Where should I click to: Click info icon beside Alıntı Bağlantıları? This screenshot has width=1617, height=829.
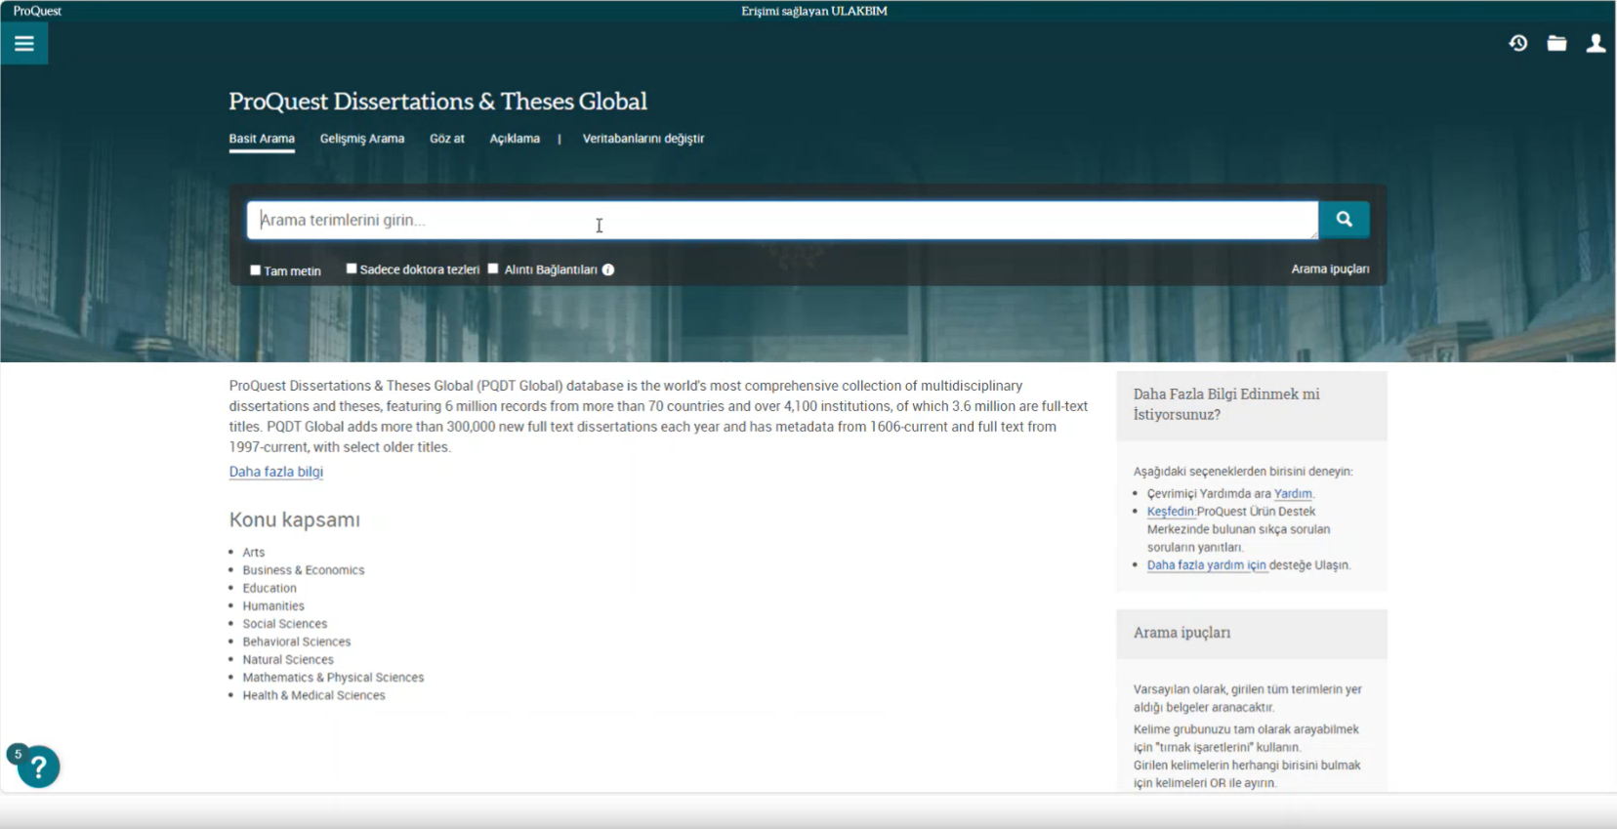coord(608,269)
